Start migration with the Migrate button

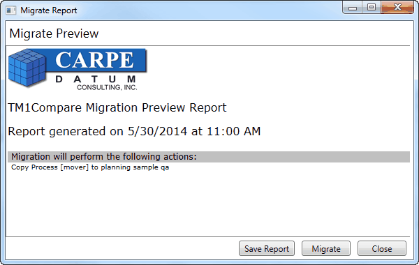point(326,248)
